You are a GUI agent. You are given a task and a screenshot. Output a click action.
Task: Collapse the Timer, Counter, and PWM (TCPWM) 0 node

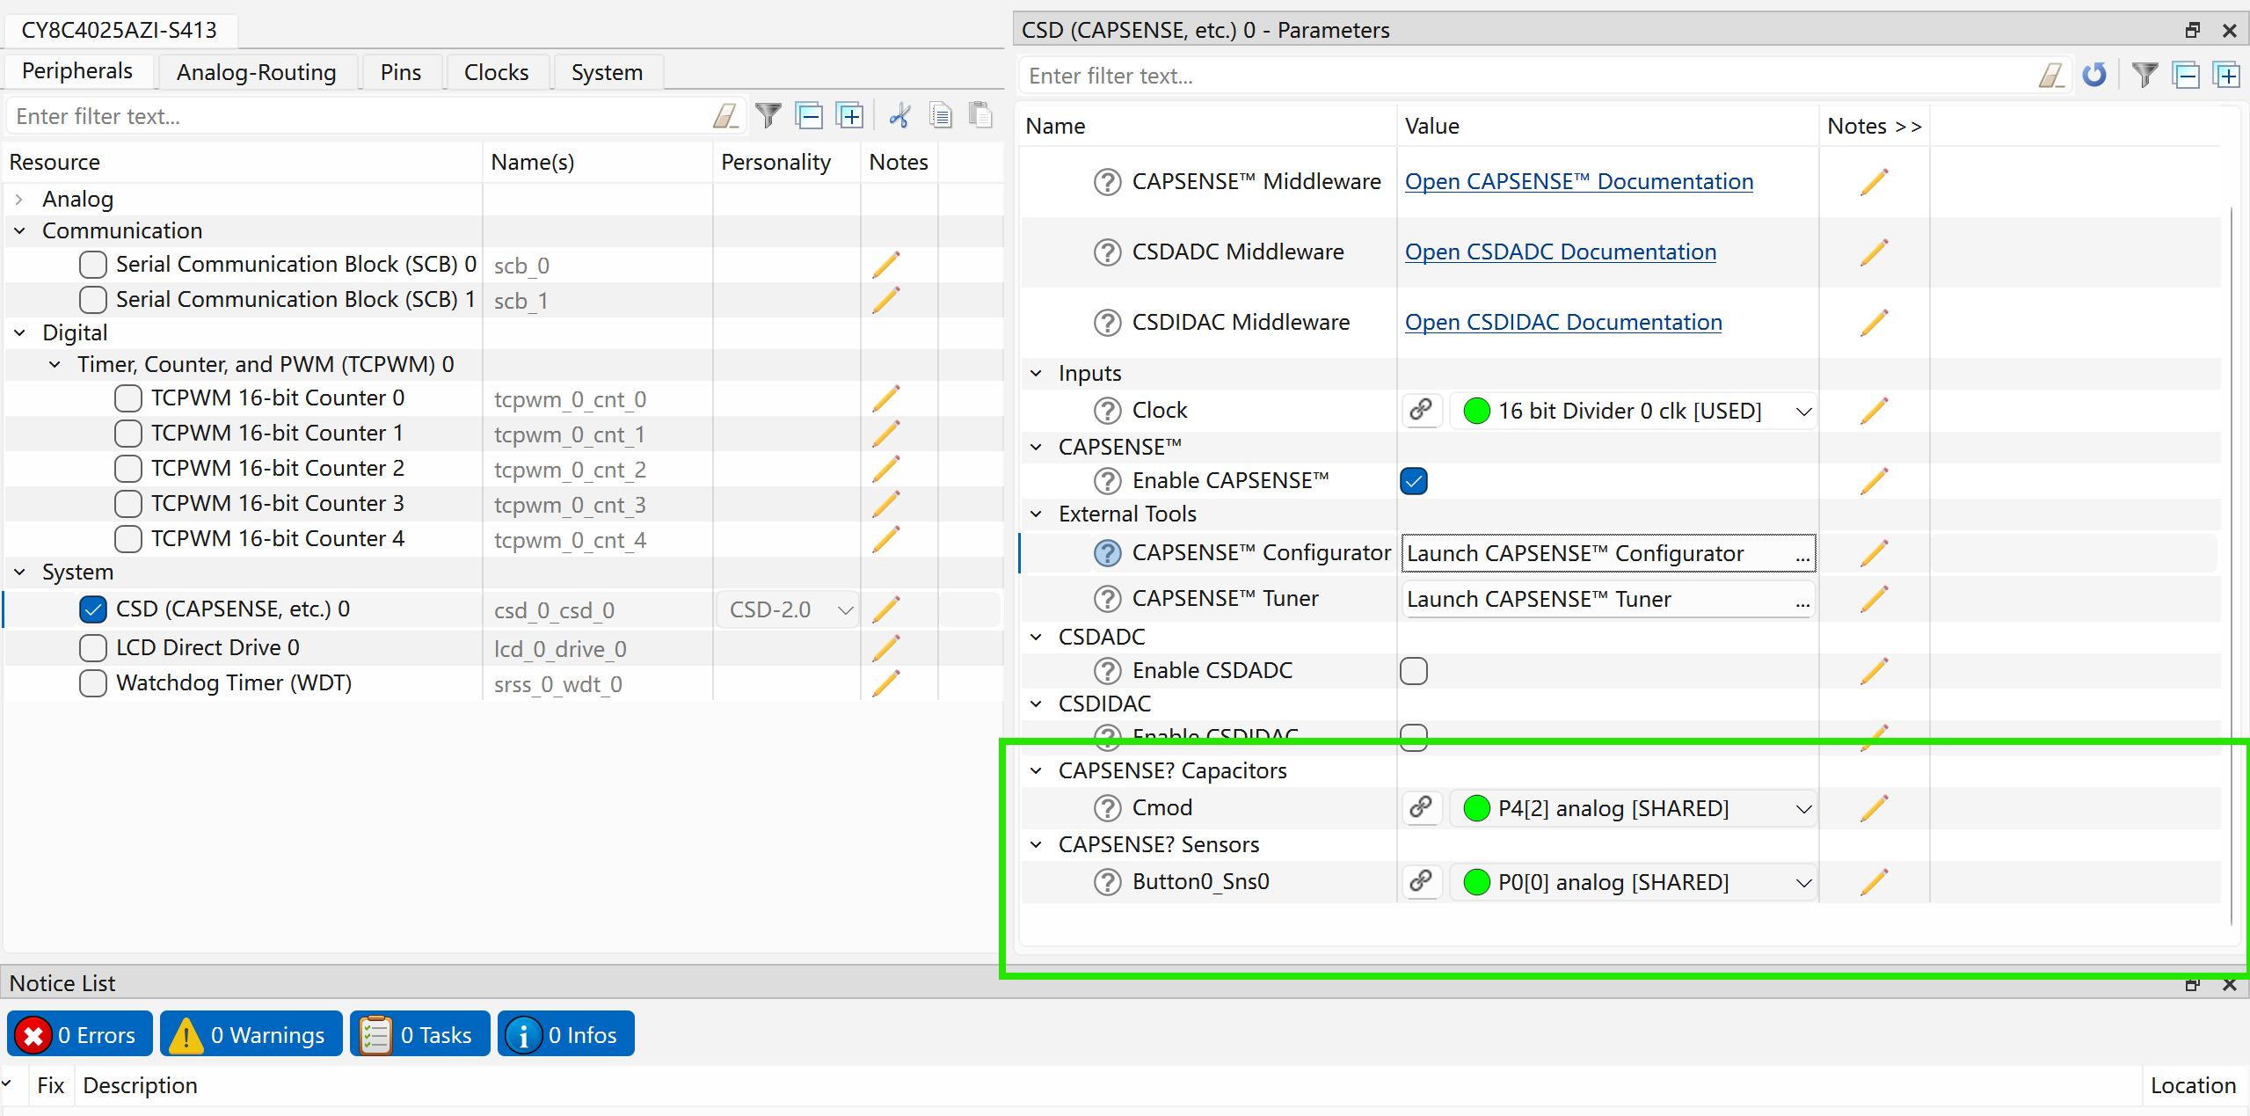tap(55, 365)
